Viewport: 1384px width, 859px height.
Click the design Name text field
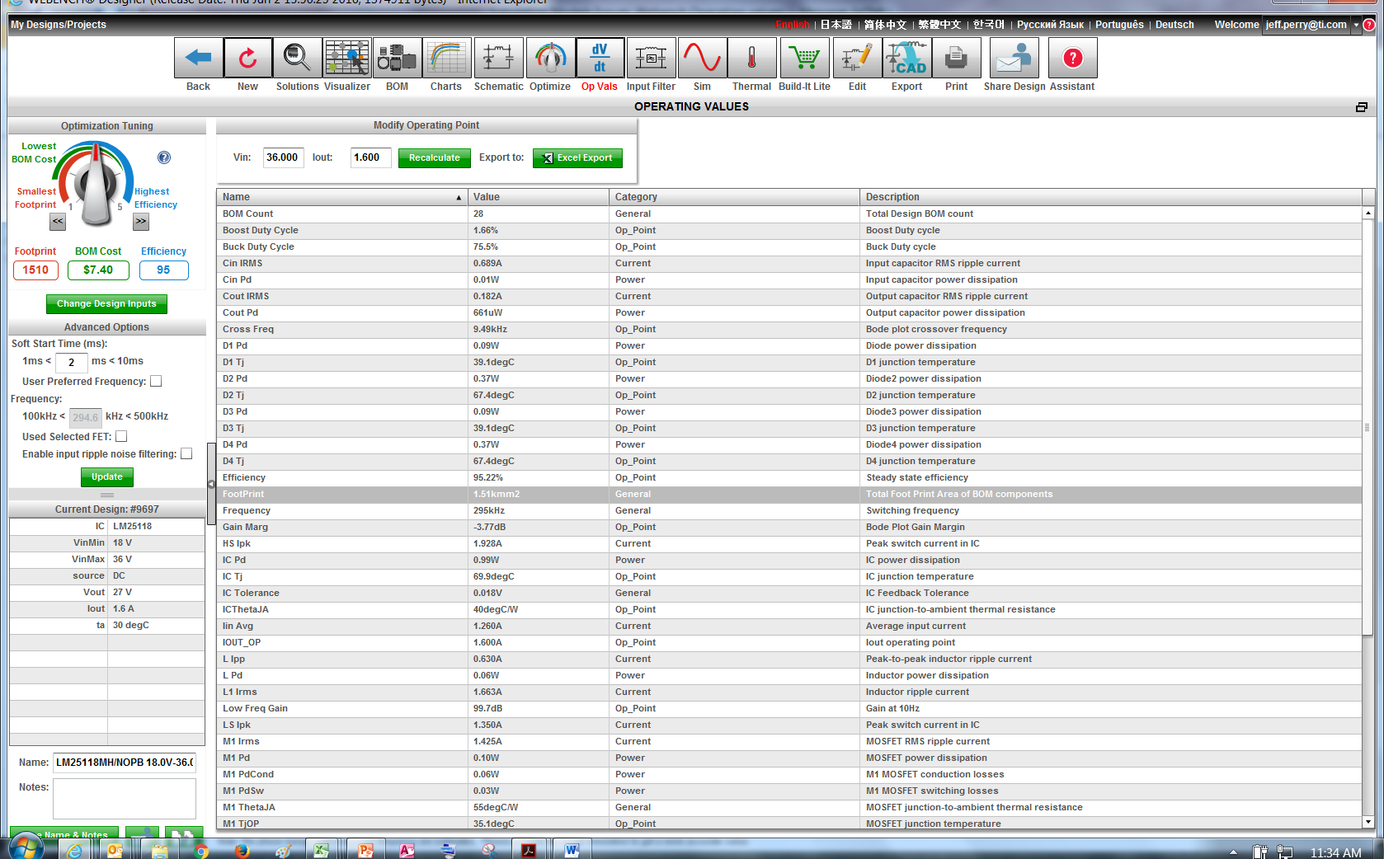[125, 763]
